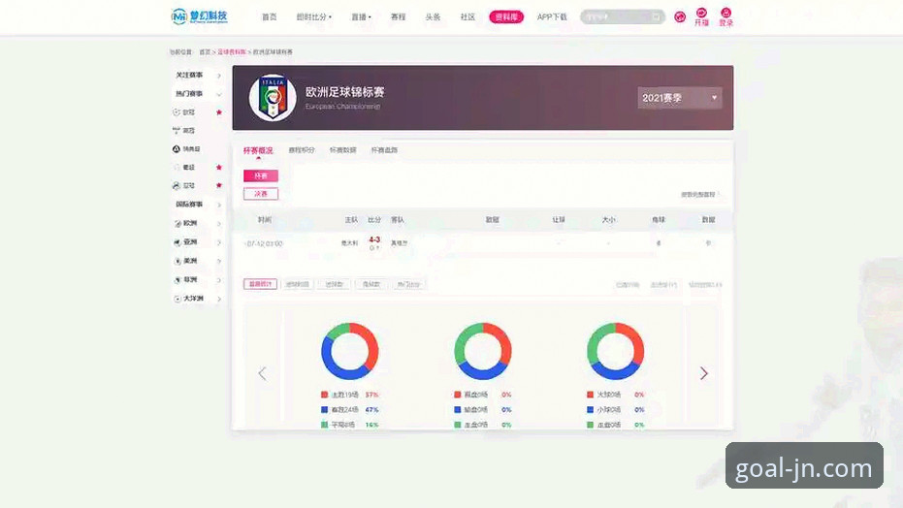Click the 登录 login icon
The width and height of the screenshot is (903, 508).
tap(726, 17)
